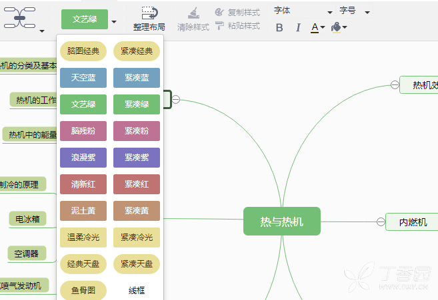
Task: Collapse the theme list dropdown arrow
Action: [114, 21]
